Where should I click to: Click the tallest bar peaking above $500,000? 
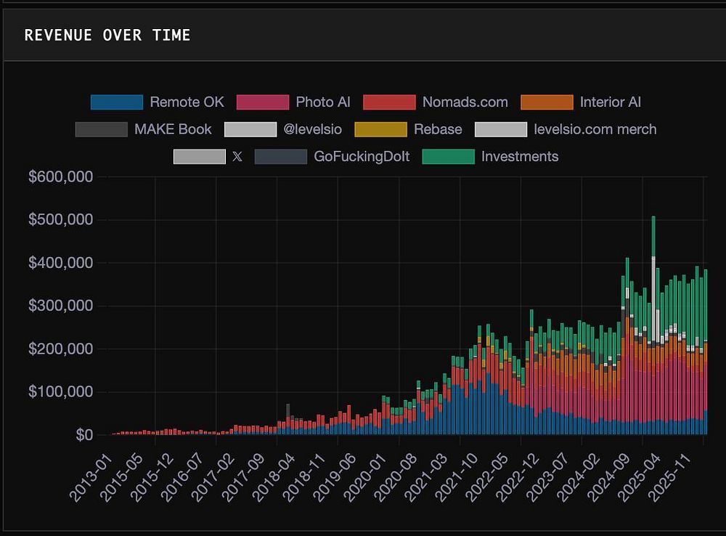click(x=653, y=325)
